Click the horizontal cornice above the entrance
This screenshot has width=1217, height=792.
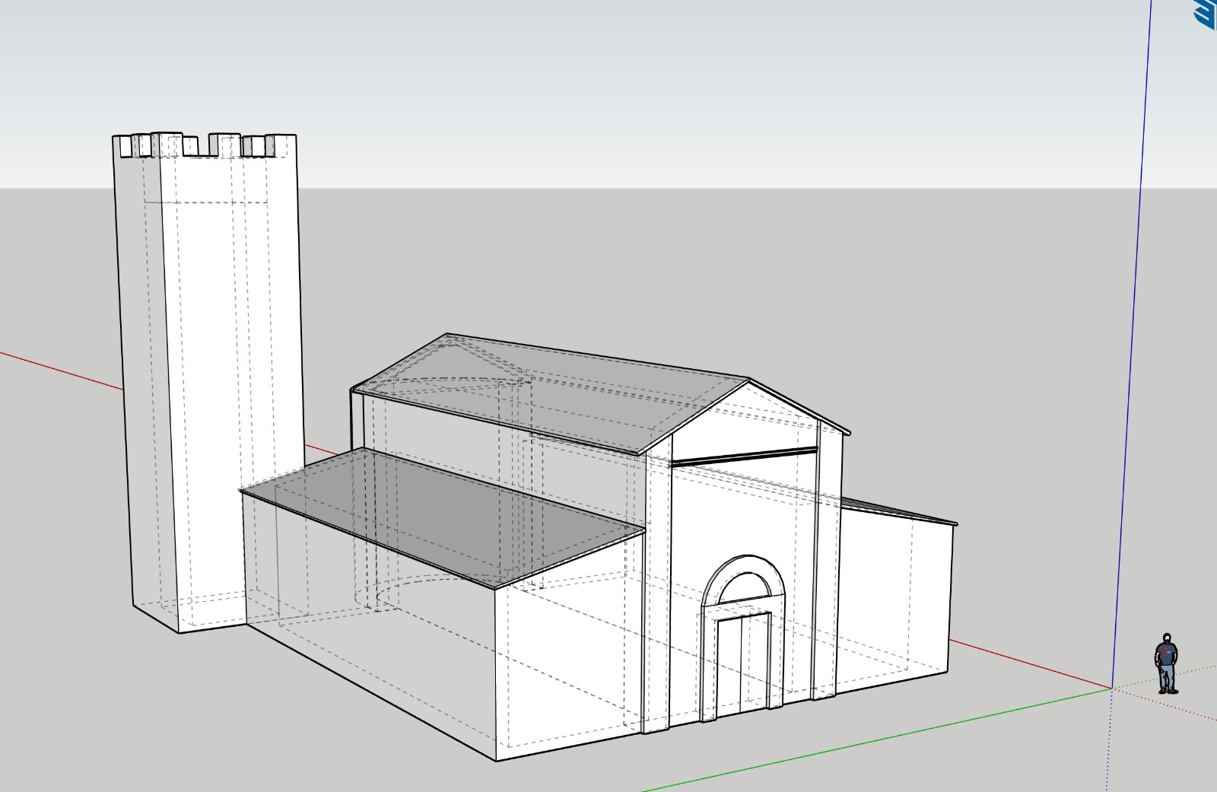744,457
